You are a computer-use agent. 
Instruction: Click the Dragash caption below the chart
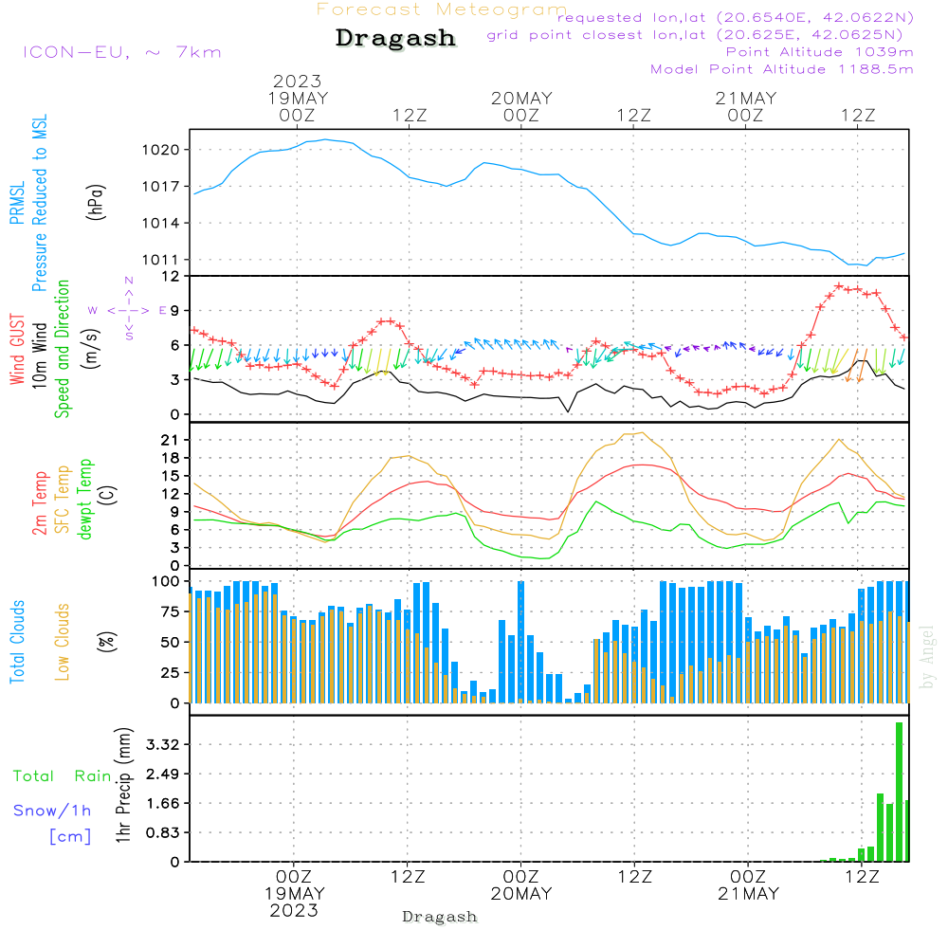[x=440, y=917]
